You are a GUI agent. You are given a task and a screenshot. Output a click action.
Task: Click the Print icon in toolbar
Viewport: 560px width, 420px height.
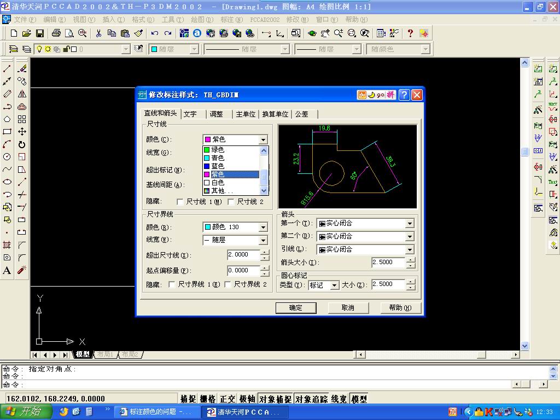click(x=56, y=33)
